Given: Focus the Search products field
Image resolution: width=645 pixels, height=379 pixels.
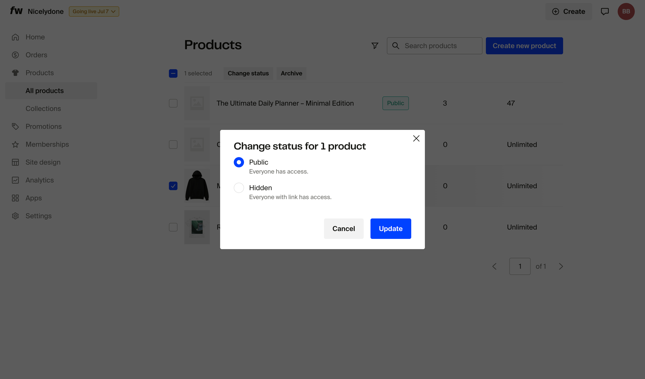Looking at the screenshot, I should point(434,46).
